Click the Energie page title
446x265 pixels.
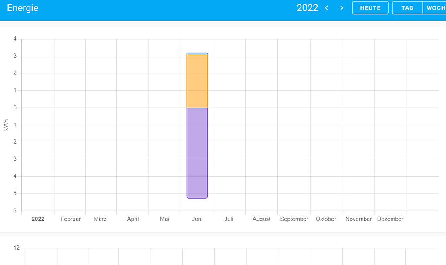(23, 8)
